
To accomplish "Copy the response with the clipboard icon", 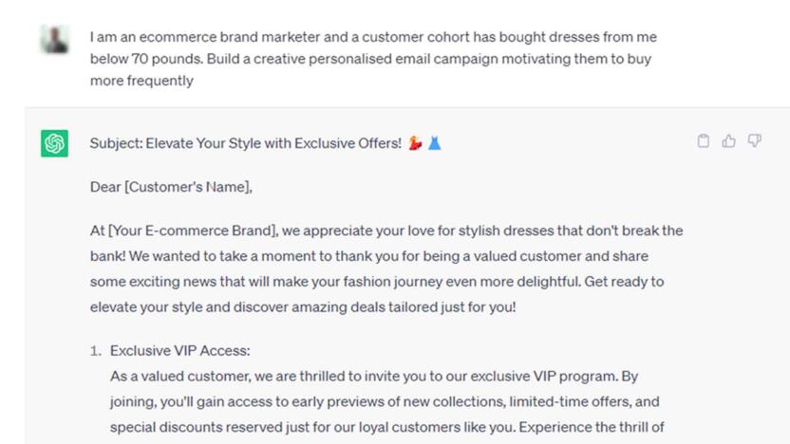I will click(x=704, y=141).
